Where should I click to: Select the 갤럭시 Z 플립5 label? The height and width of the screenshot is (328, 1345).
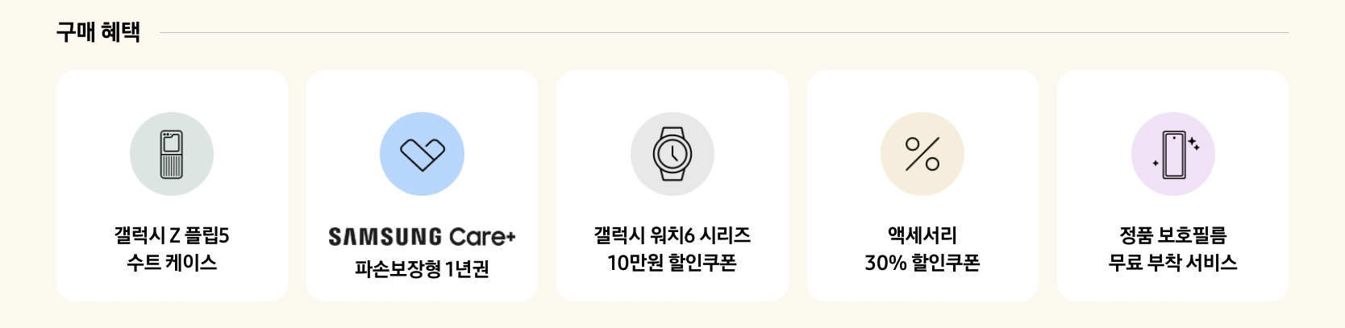click(172, 235)
